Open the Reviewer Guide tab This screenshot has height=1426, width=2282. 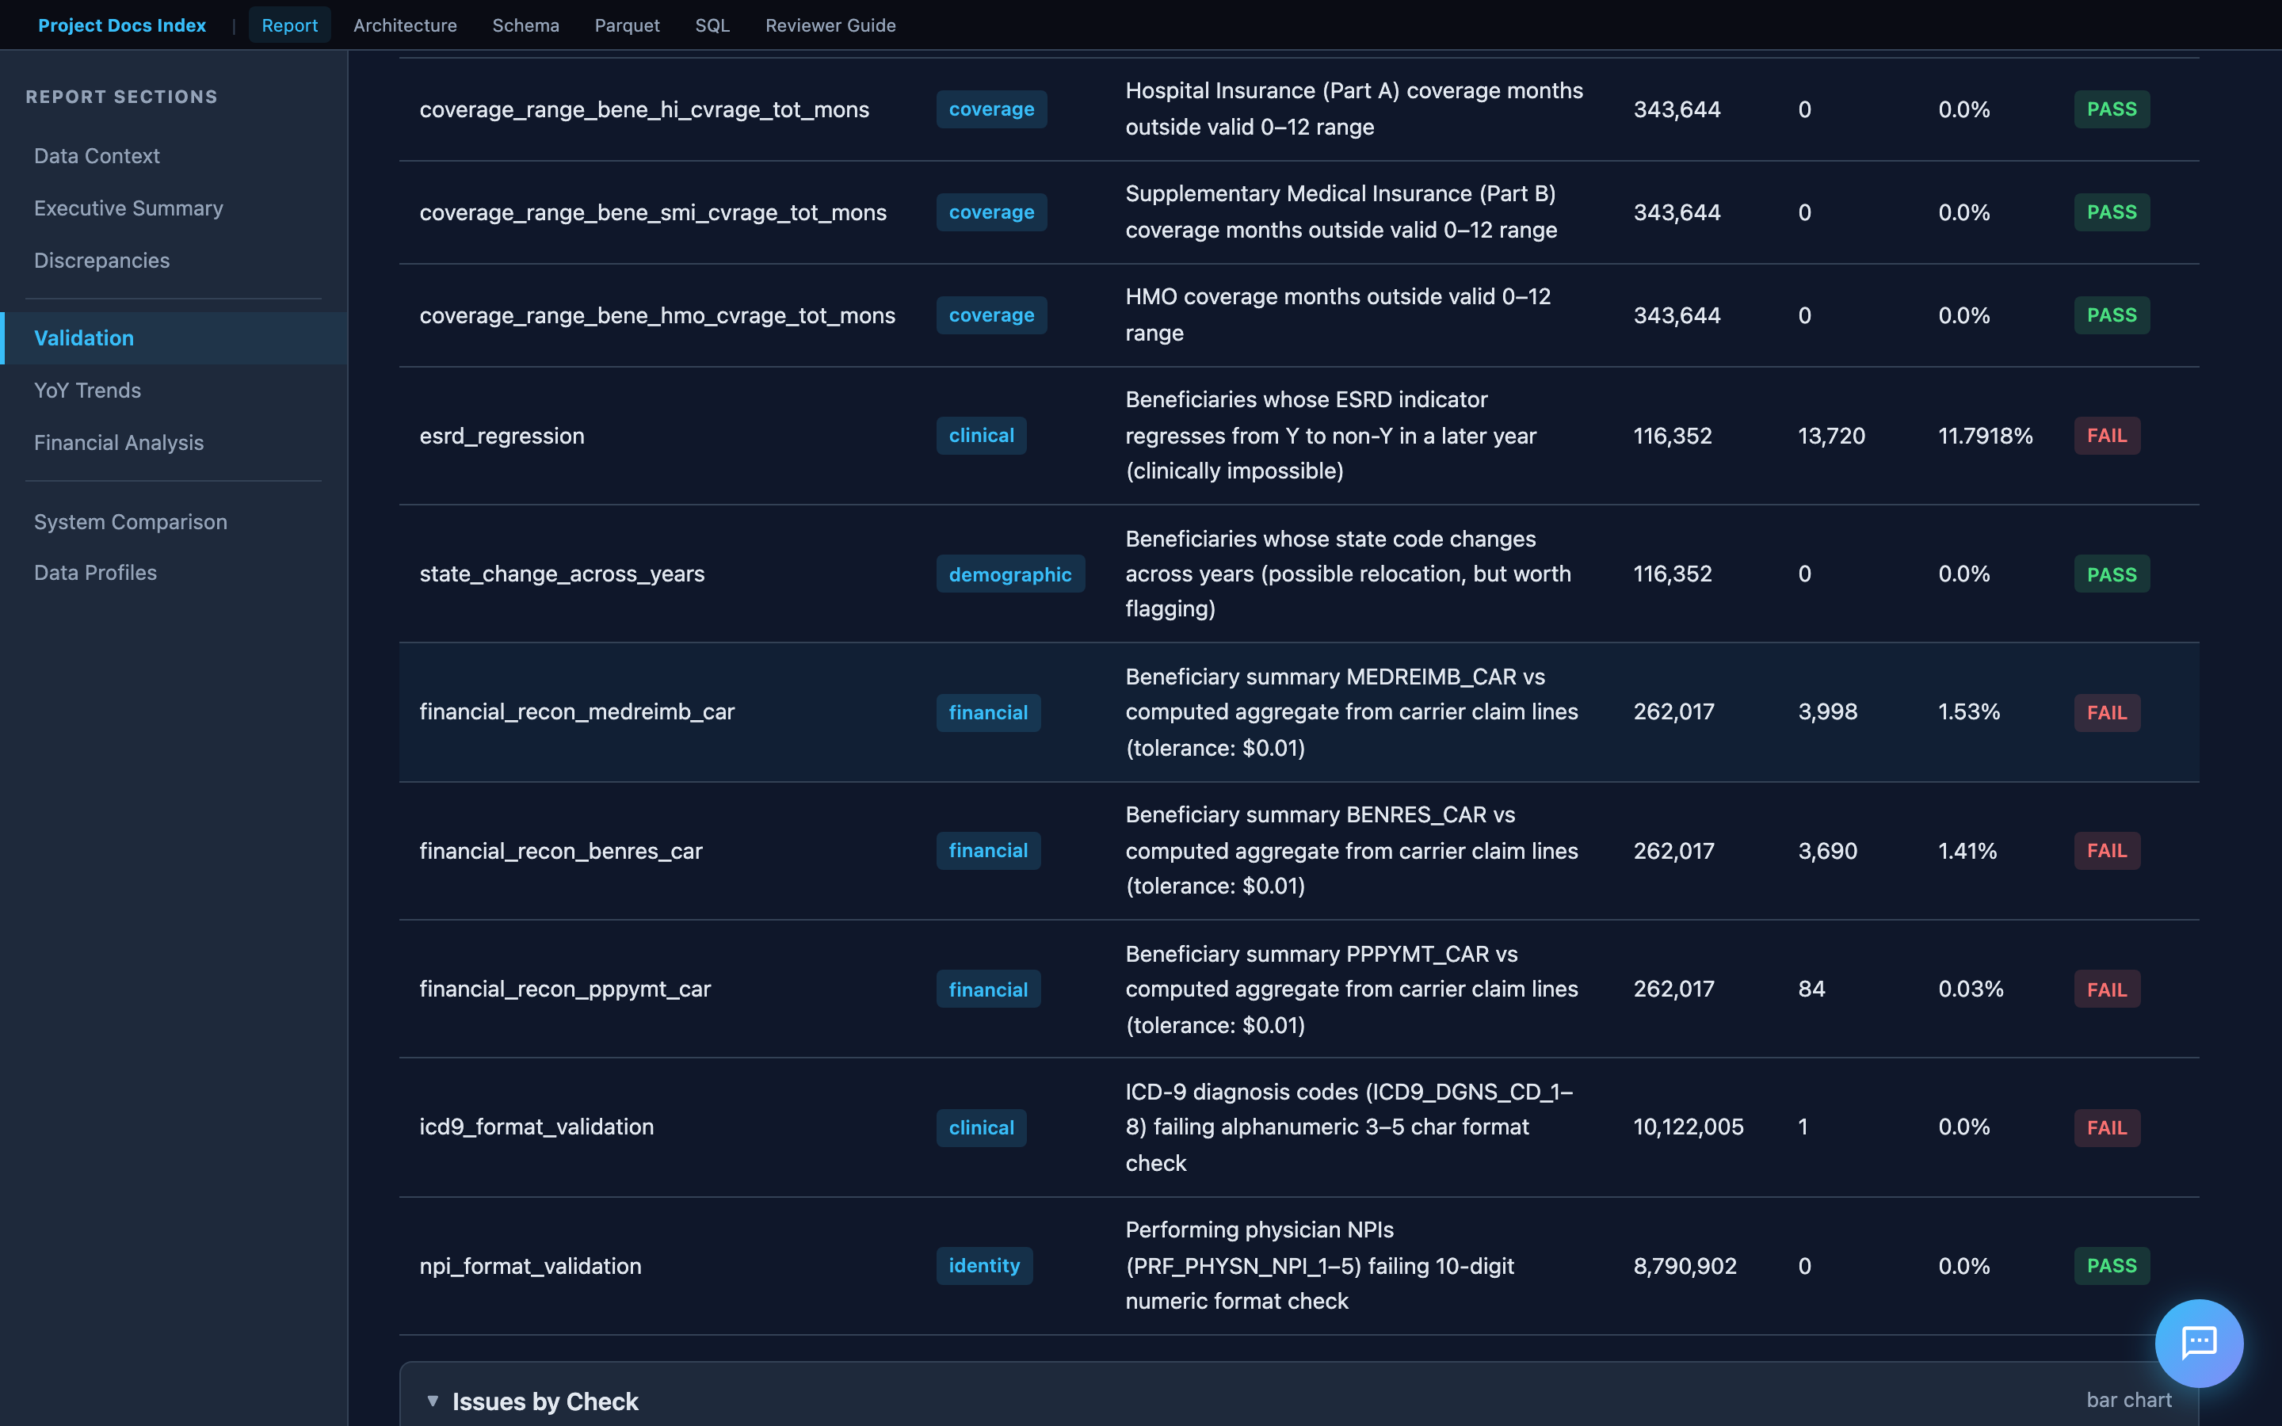(830, 25)
